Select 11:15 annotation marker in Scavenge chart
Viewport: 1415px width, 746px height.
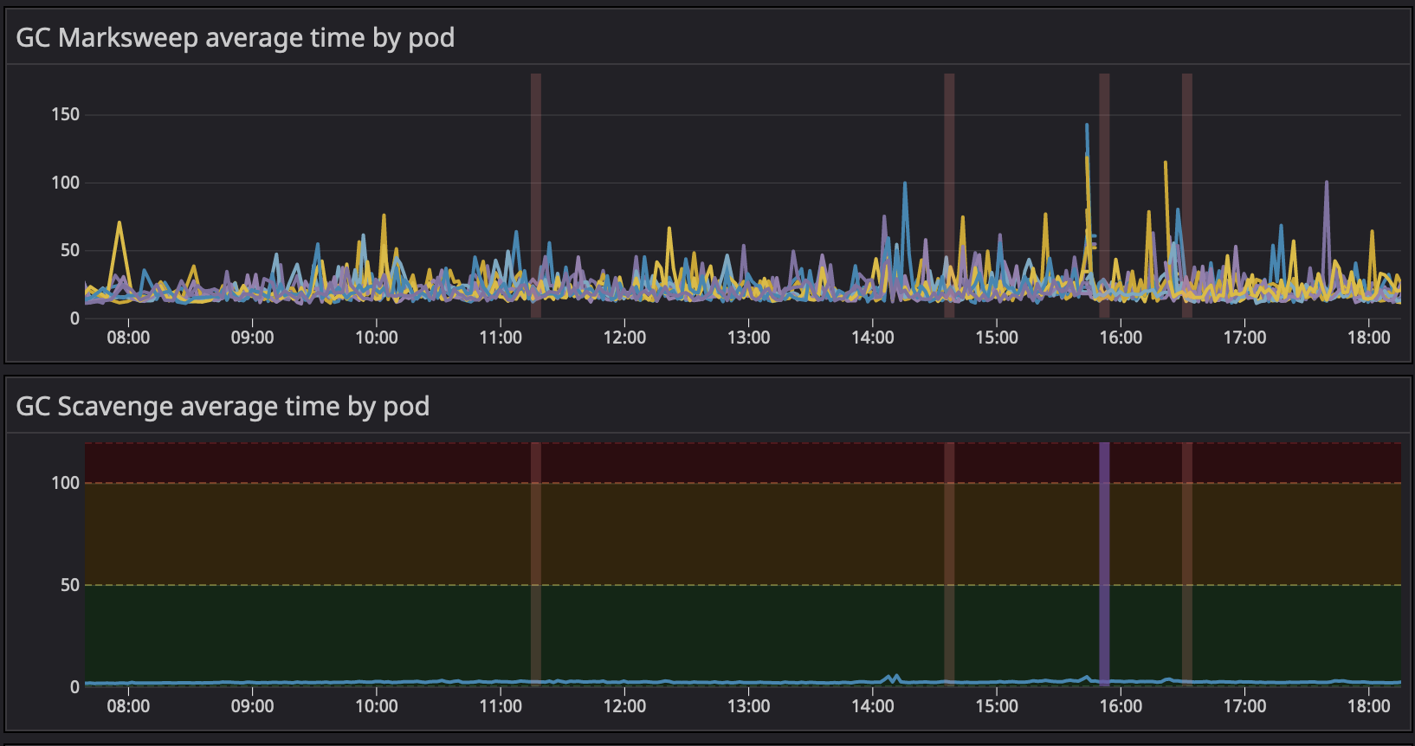(536, 564)
